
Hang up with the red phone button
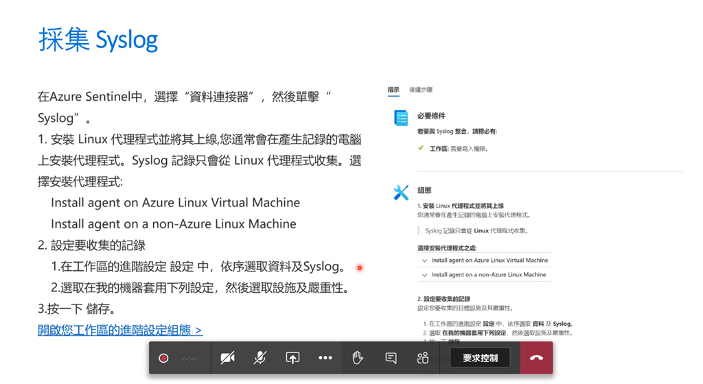pyautogui.click(x=536, y=358)
